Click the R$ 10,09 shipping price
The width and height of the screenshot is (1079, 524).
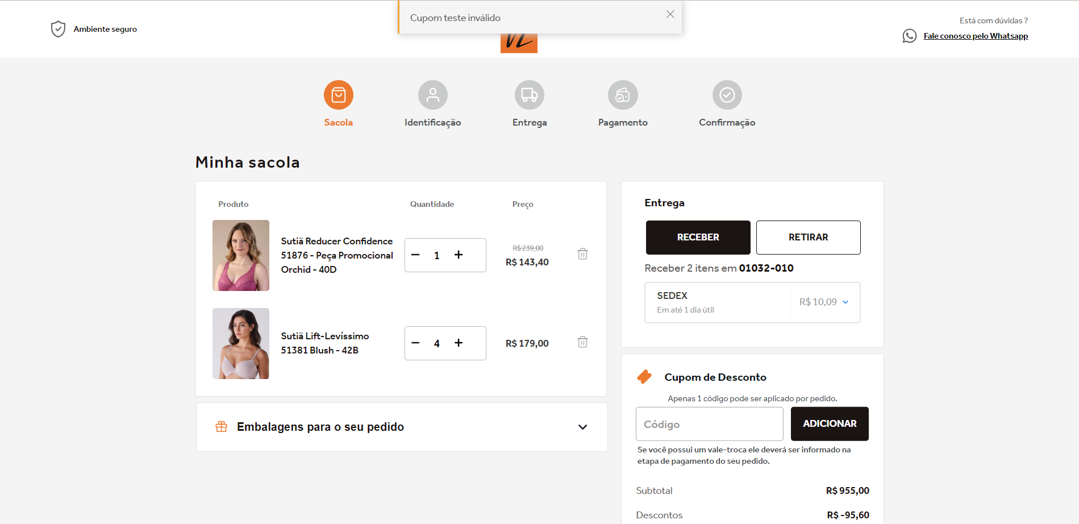point(818,302)
